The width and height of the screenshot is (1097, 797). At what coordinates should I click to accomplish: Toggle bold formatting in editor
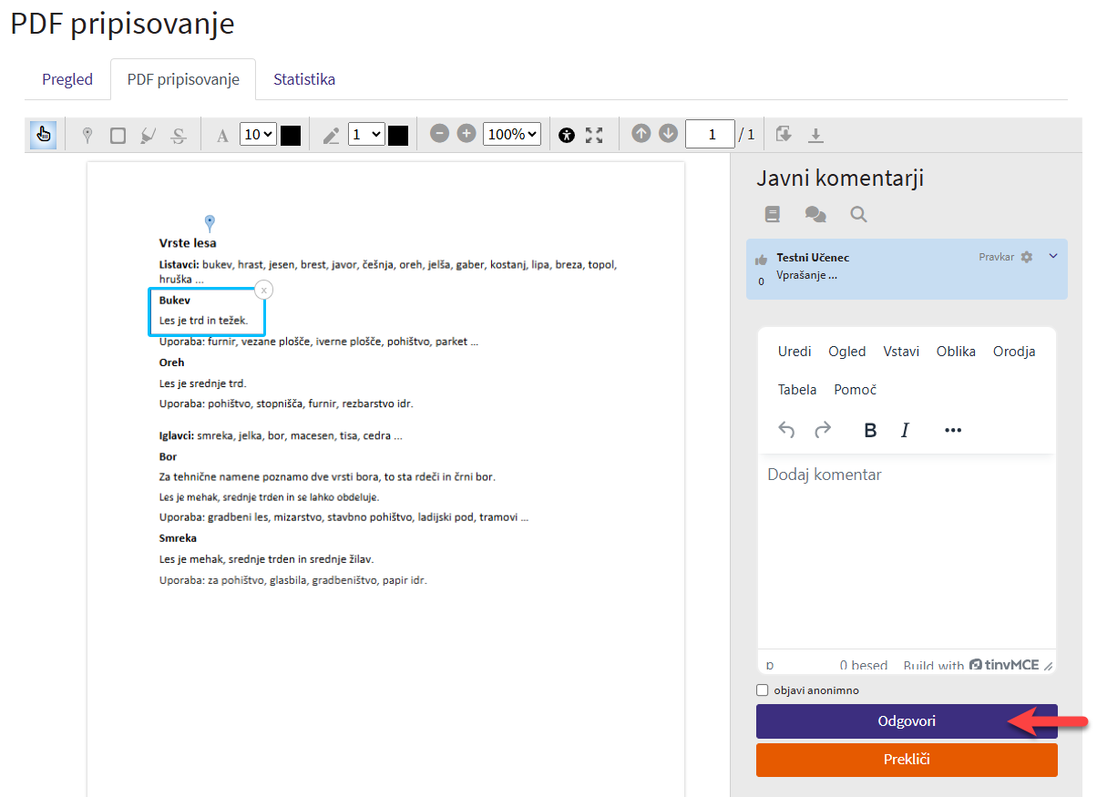[870, 430]
